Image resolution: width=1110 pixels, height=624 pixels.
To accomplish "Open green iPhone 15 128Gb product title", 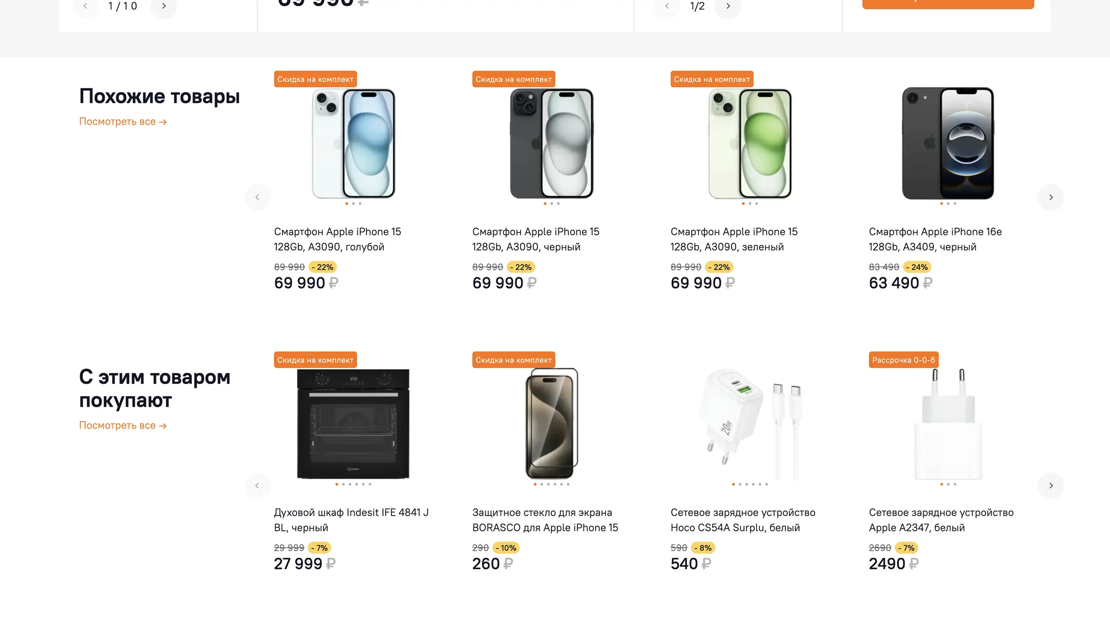I will point(734,239).
